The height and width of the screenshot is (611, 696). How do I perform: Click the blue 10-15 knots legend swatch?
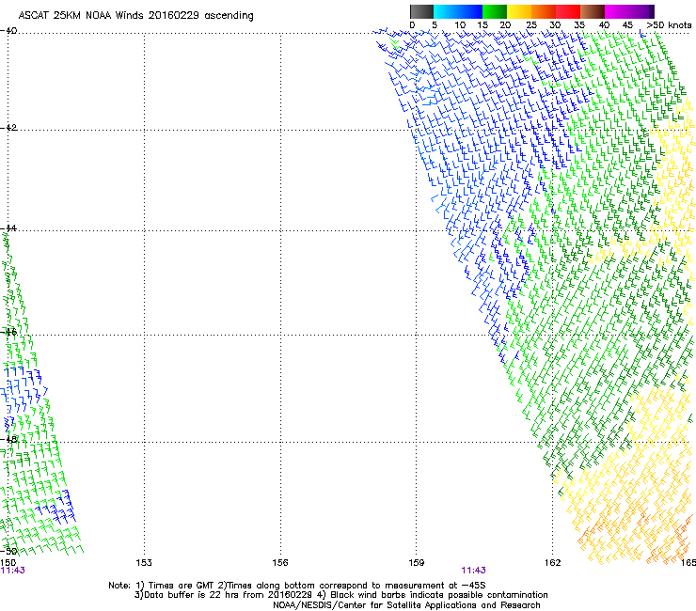tap(469, 11)
